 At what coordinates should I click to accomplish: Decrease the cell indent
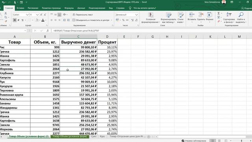tap(64, 20)
